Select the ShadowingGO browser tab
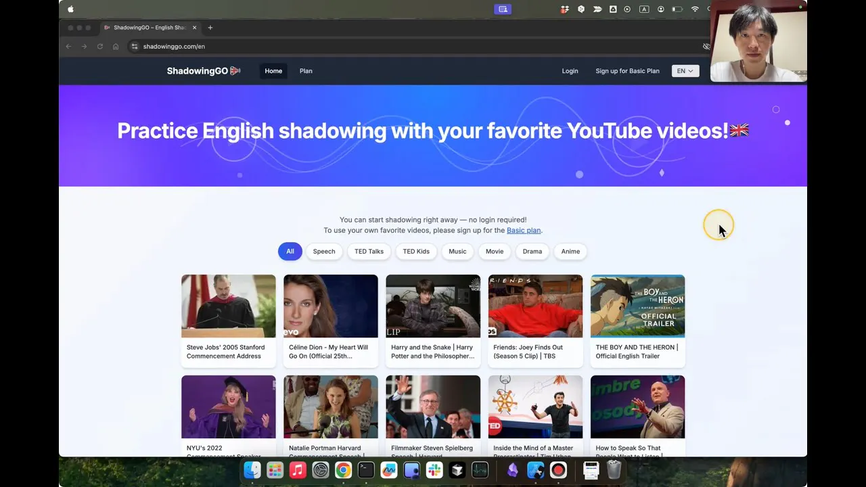 [x=150, y=28]
